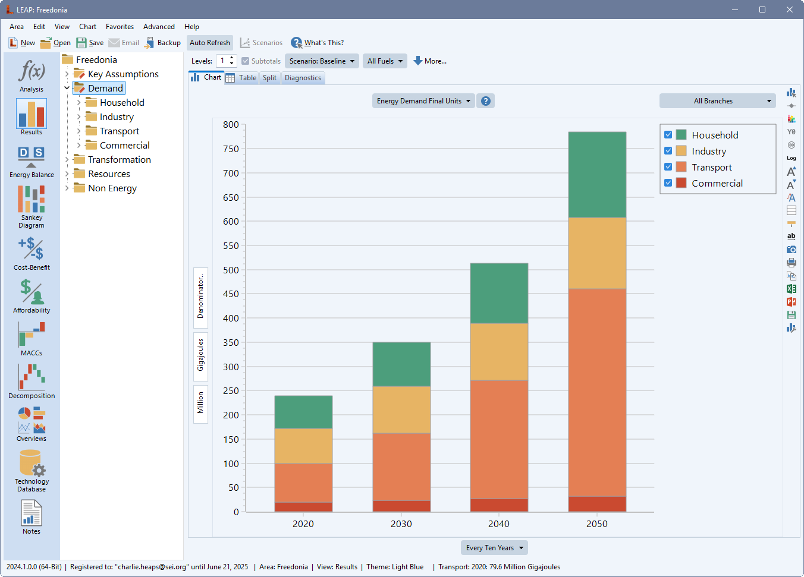Click the Industry color swatch in legend
The image size is (804, 577).
point(681,151)
